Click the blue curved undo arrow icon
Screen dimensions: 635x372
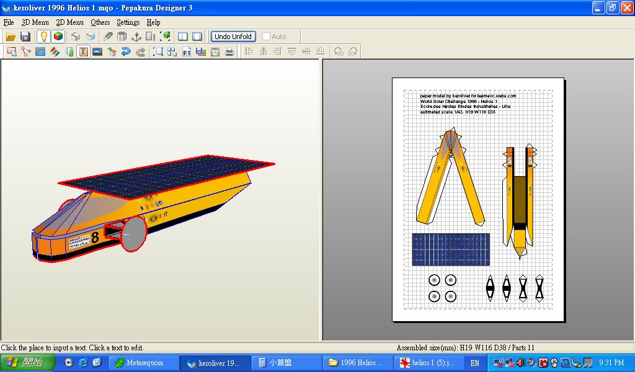coord(126,52)
